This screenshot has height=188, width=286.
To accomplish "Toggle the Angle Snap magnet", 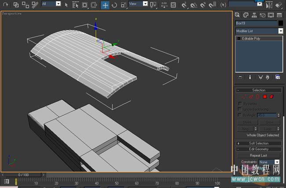I will point(194,5).
